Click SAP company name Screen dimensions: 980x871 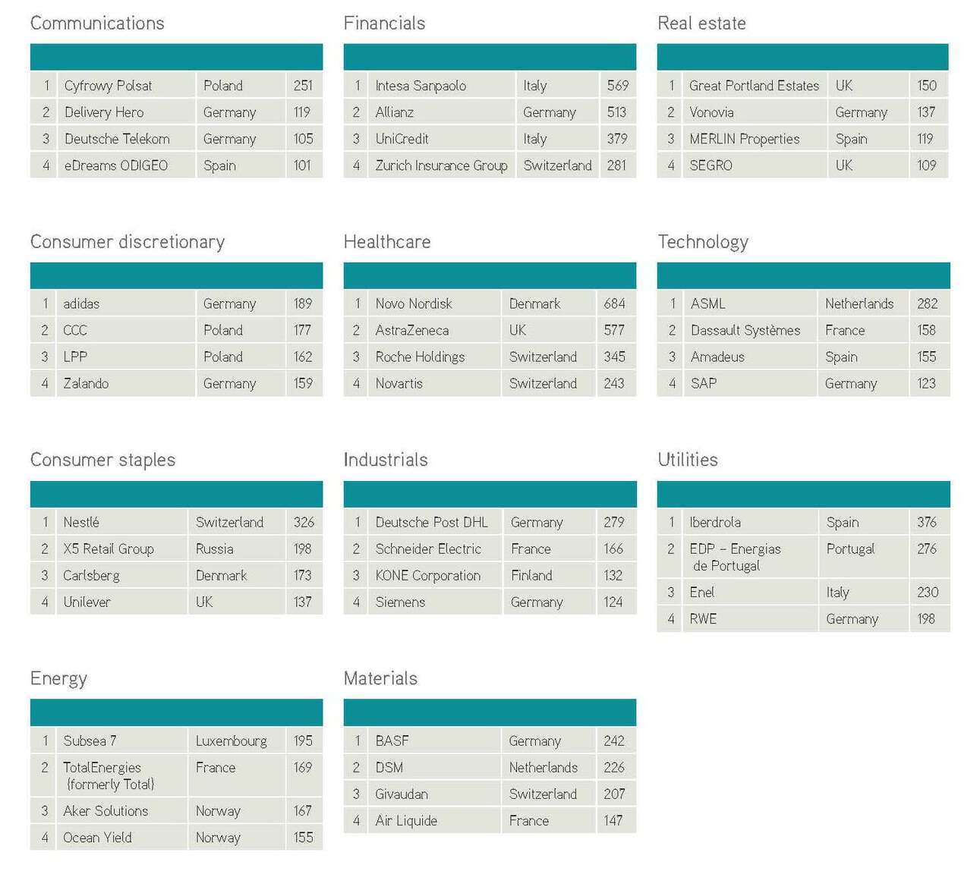(x=704, y=383)
